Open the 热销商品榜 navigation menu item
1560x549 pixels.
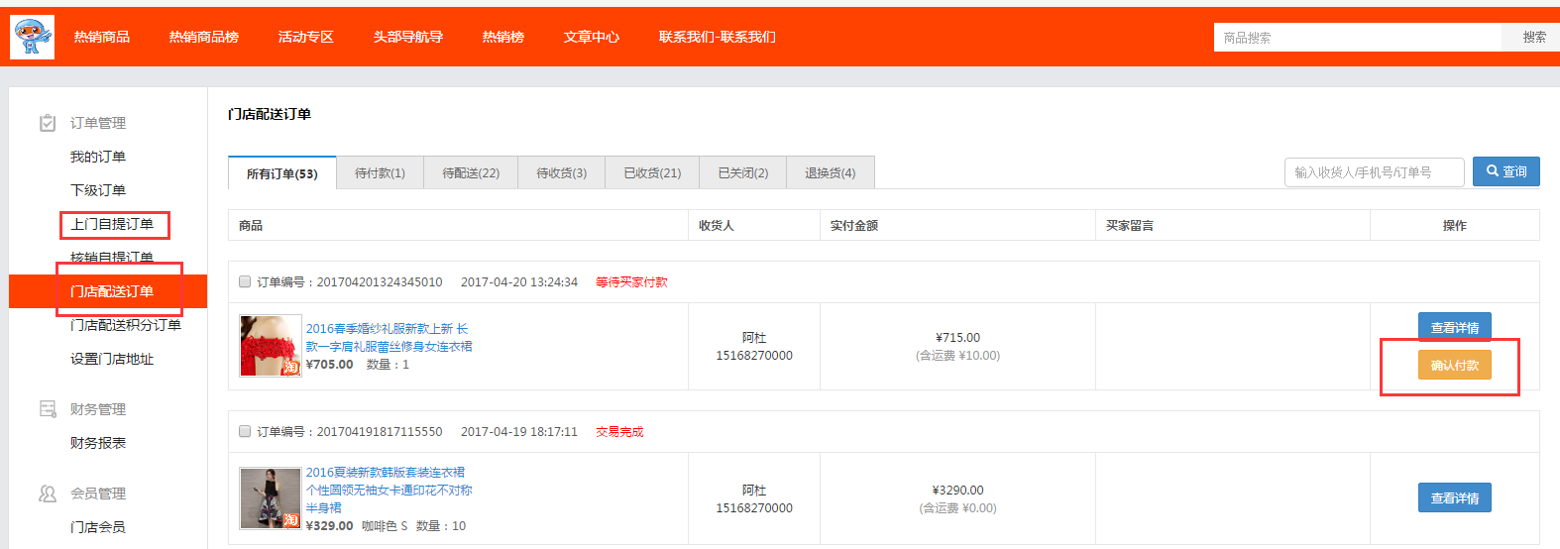click(203, 38)
